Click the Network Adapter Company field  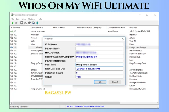(x=99, y=57)
